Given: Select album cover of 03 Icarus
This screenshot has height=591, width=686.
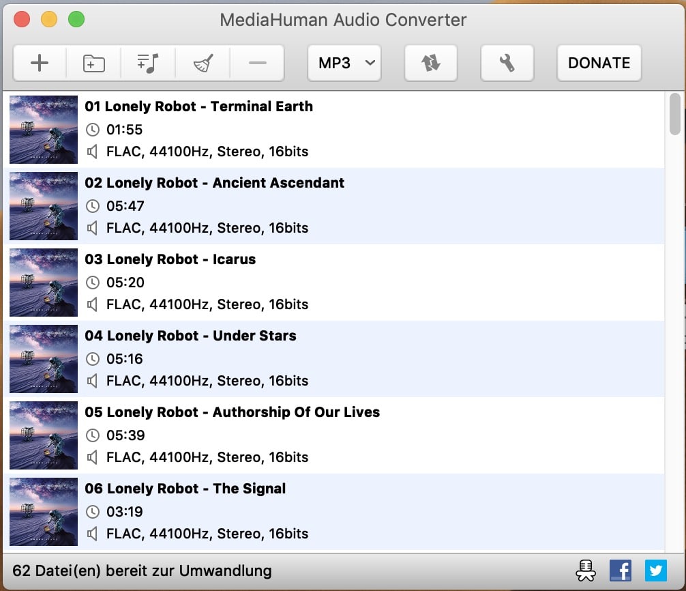Looking at the screenshot, I should point(44,283).
